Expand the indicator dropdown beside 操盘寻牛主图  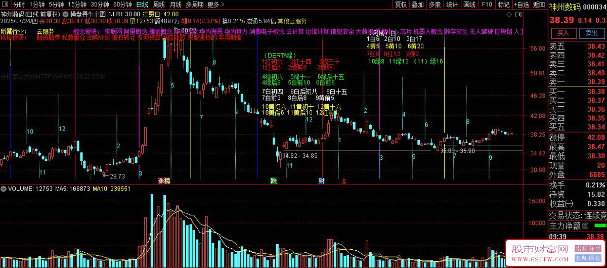(x=65, y=14)
